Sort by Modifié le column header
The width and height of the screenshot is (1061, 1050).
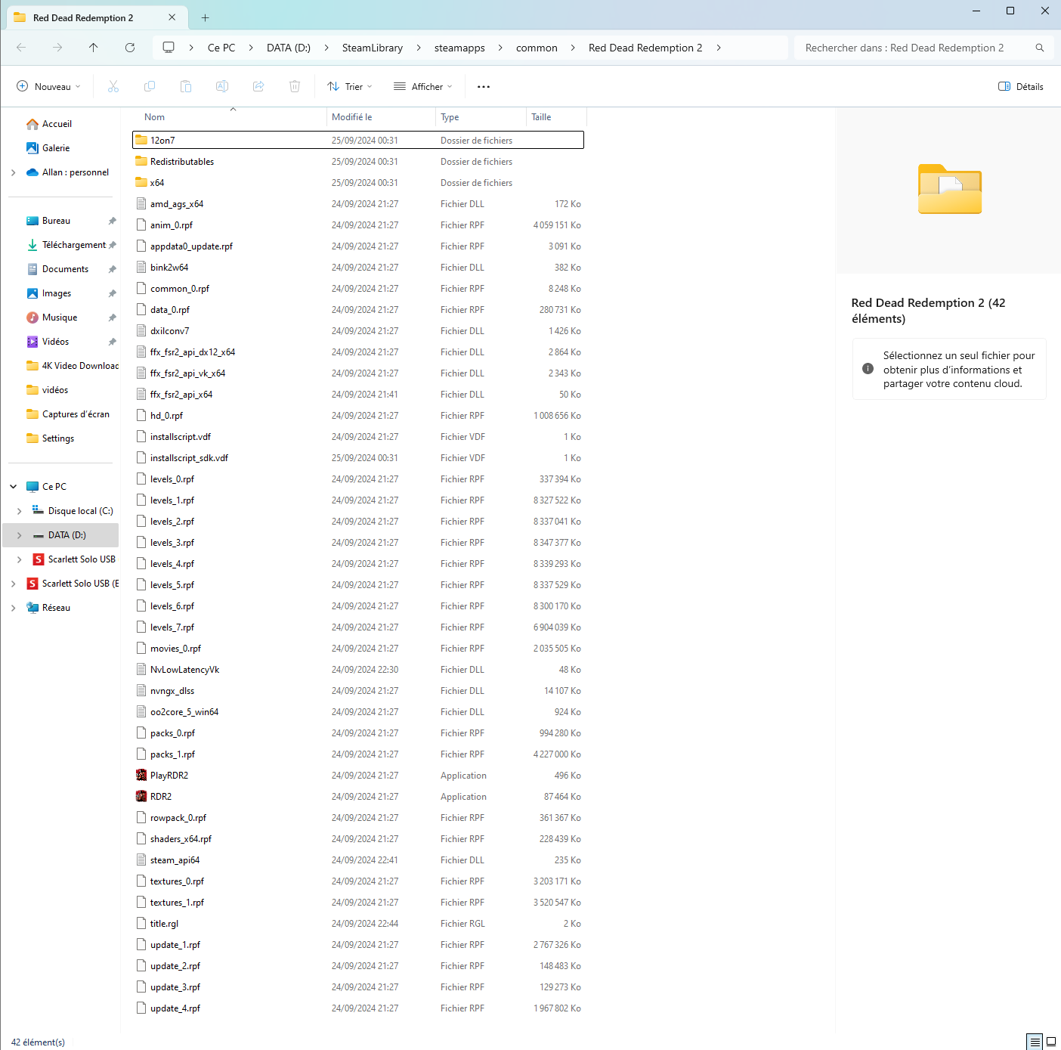click(381, 117)
